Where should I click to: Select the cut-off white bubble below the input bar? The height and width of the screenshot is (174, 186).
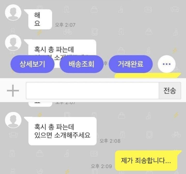tap(40, 104)
